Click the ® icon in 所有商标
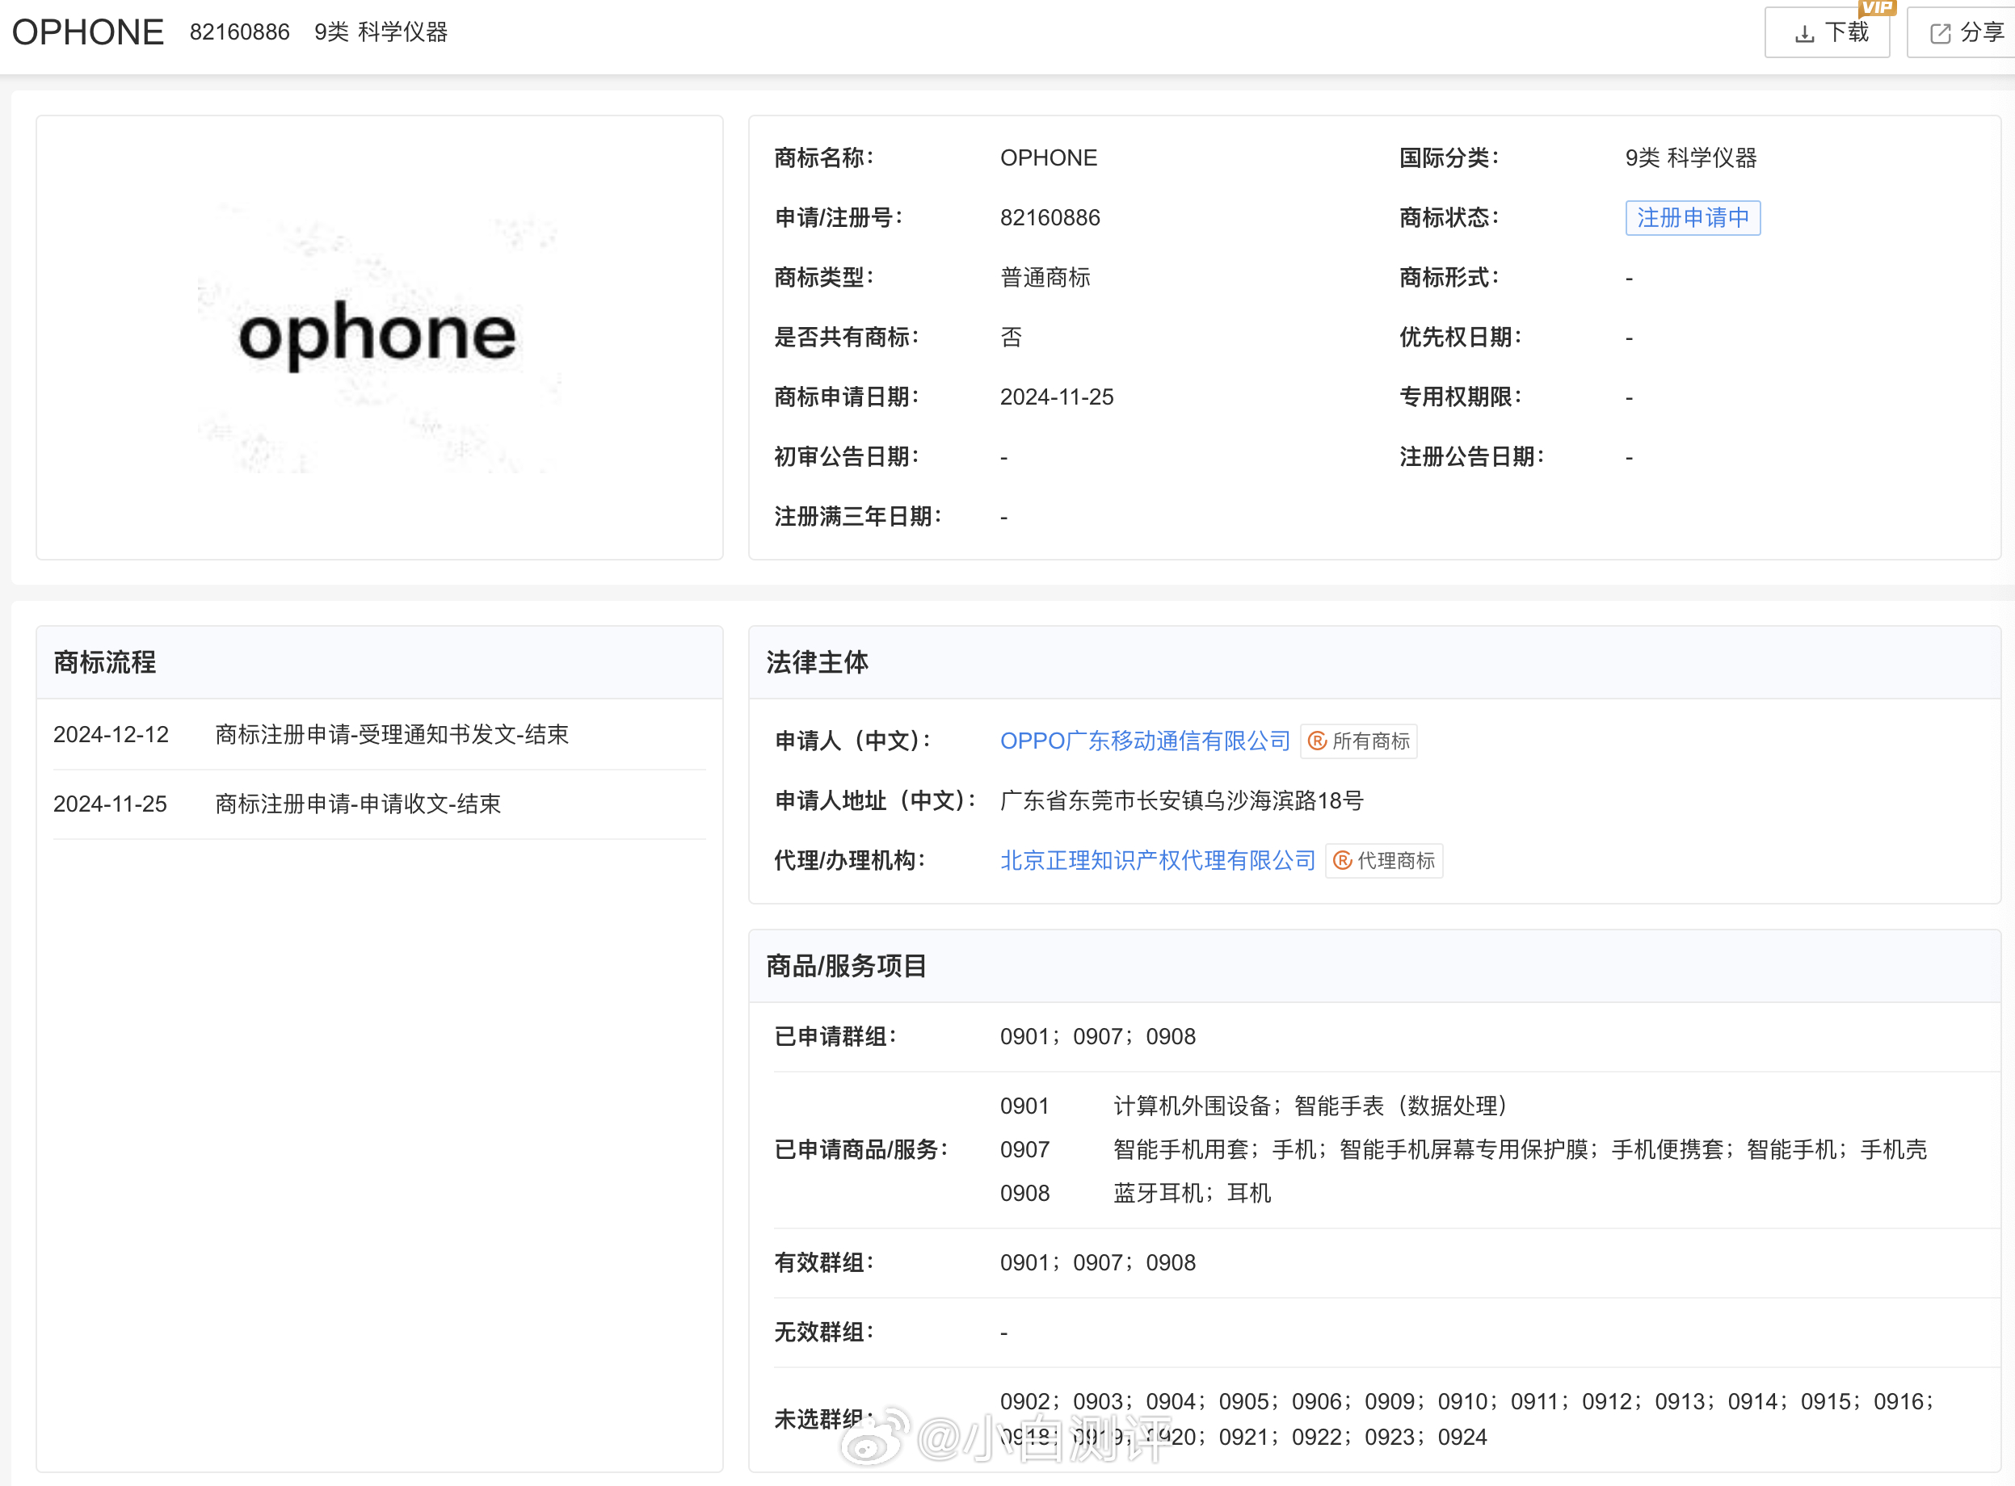 coord(1317,741)
